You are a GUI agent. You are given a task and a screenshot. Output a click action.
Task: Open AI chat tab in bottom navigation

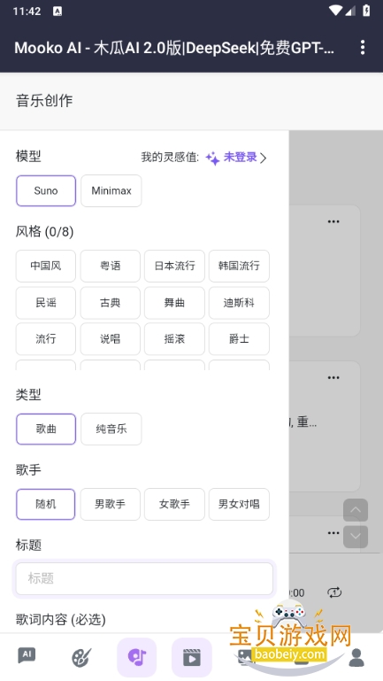point(27,655)
